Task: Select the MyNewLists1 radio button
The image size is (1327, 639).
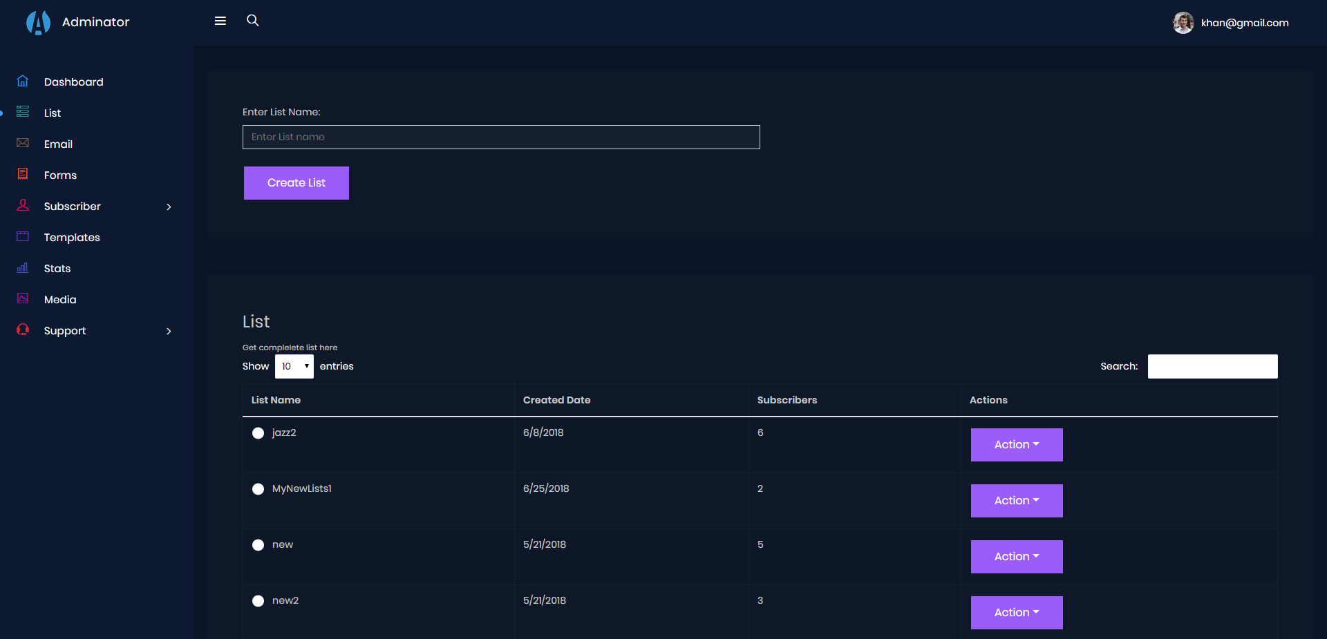Action: (x=258, y=489)
